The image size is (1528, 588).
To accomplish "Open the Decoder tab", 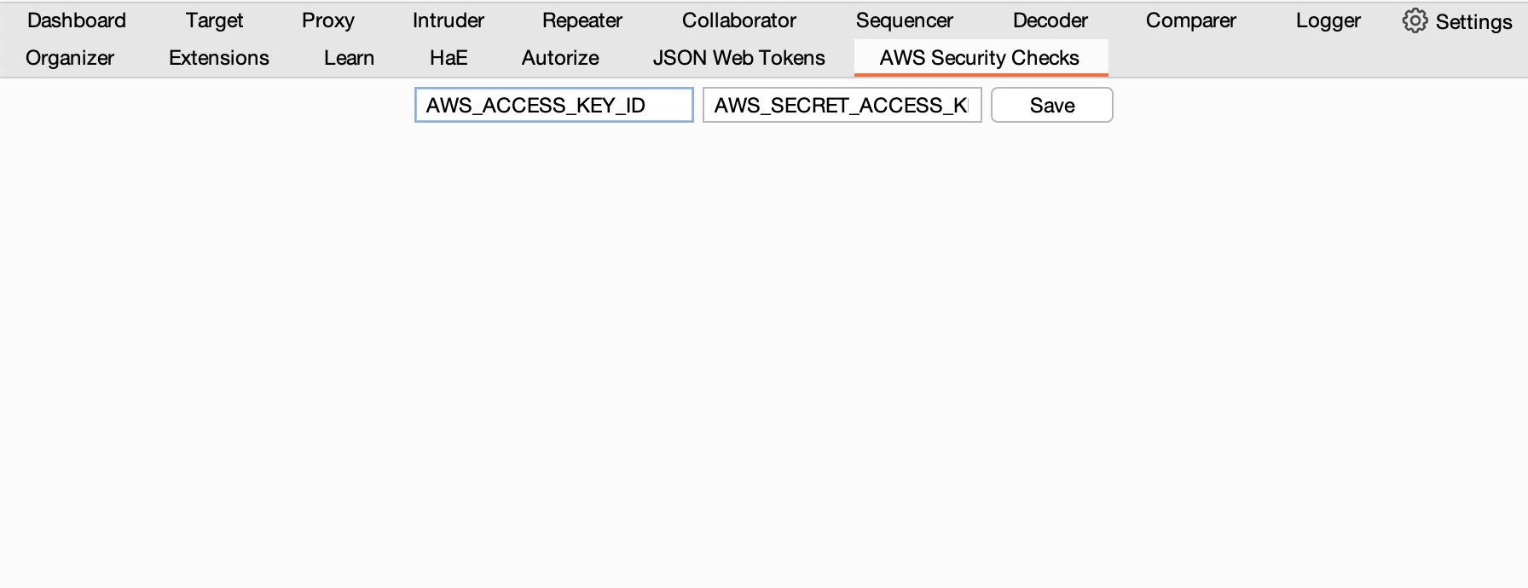I will pyautogui.click(x=1050, y=20).
